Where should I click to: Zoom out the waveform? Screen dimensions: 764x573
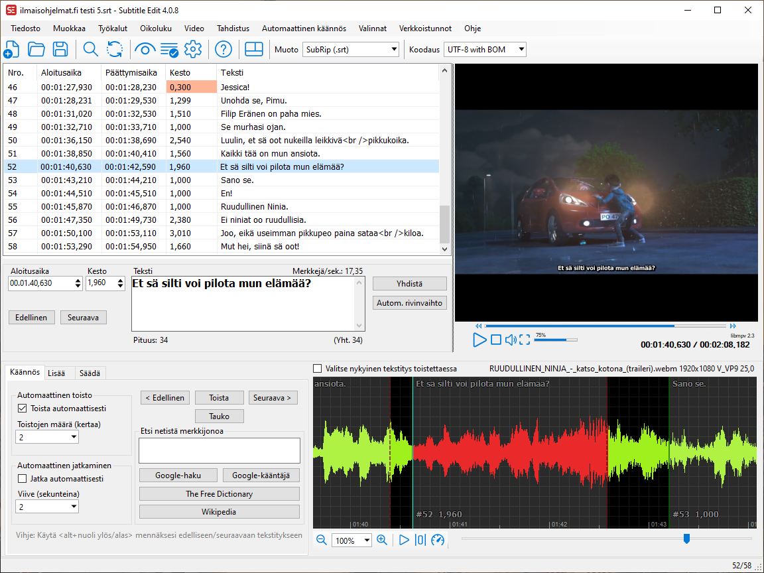pos(321,540)
